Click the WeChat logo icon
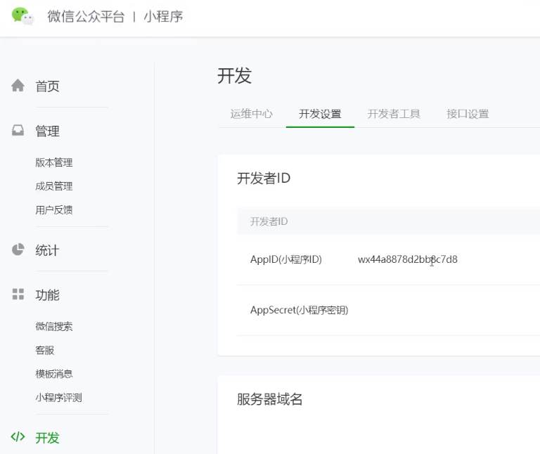This screenshot has height=454, width=540. click(22, 16)
